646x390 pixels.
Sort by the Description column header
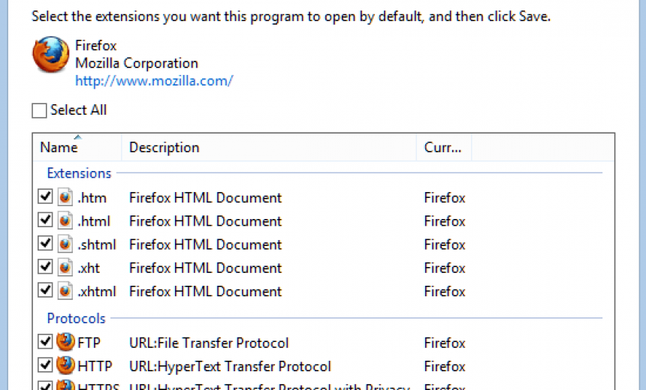coord(164,148)
